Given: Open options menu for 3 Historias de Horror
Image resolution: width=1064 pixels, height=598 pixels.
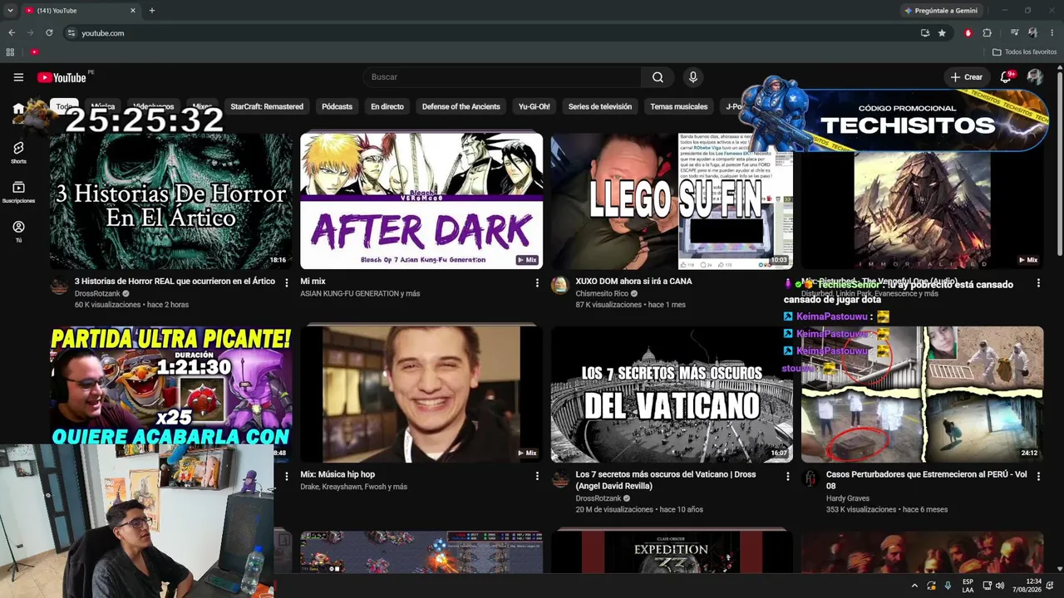Looking at the screenshot, I should pyautogui.click(x=287, y=283).
